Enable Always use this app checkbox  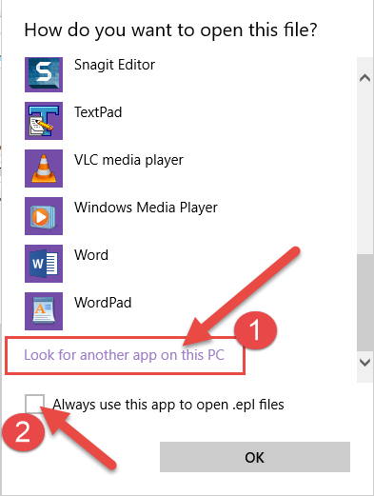[x=34, y=404]
